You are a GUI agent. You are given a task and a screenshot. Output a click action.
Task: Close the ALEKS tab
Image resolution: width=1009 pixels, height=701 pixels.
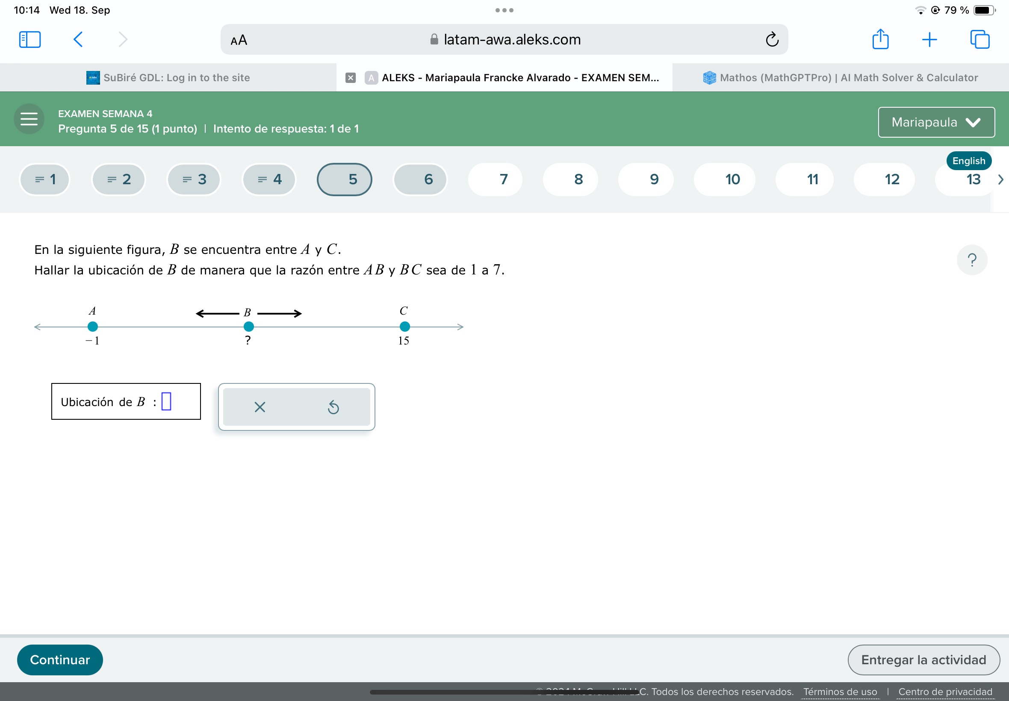(x=351, y=78)
